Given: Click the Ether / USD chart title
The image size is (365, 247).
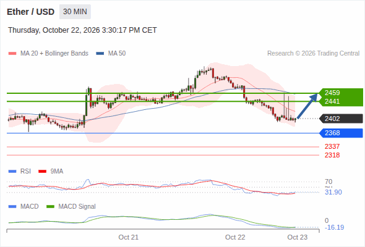Looking at the screenshot, I should point(30,12).
